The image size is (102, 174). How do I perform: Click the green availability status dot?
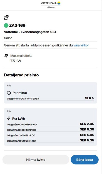pos(6,25)
